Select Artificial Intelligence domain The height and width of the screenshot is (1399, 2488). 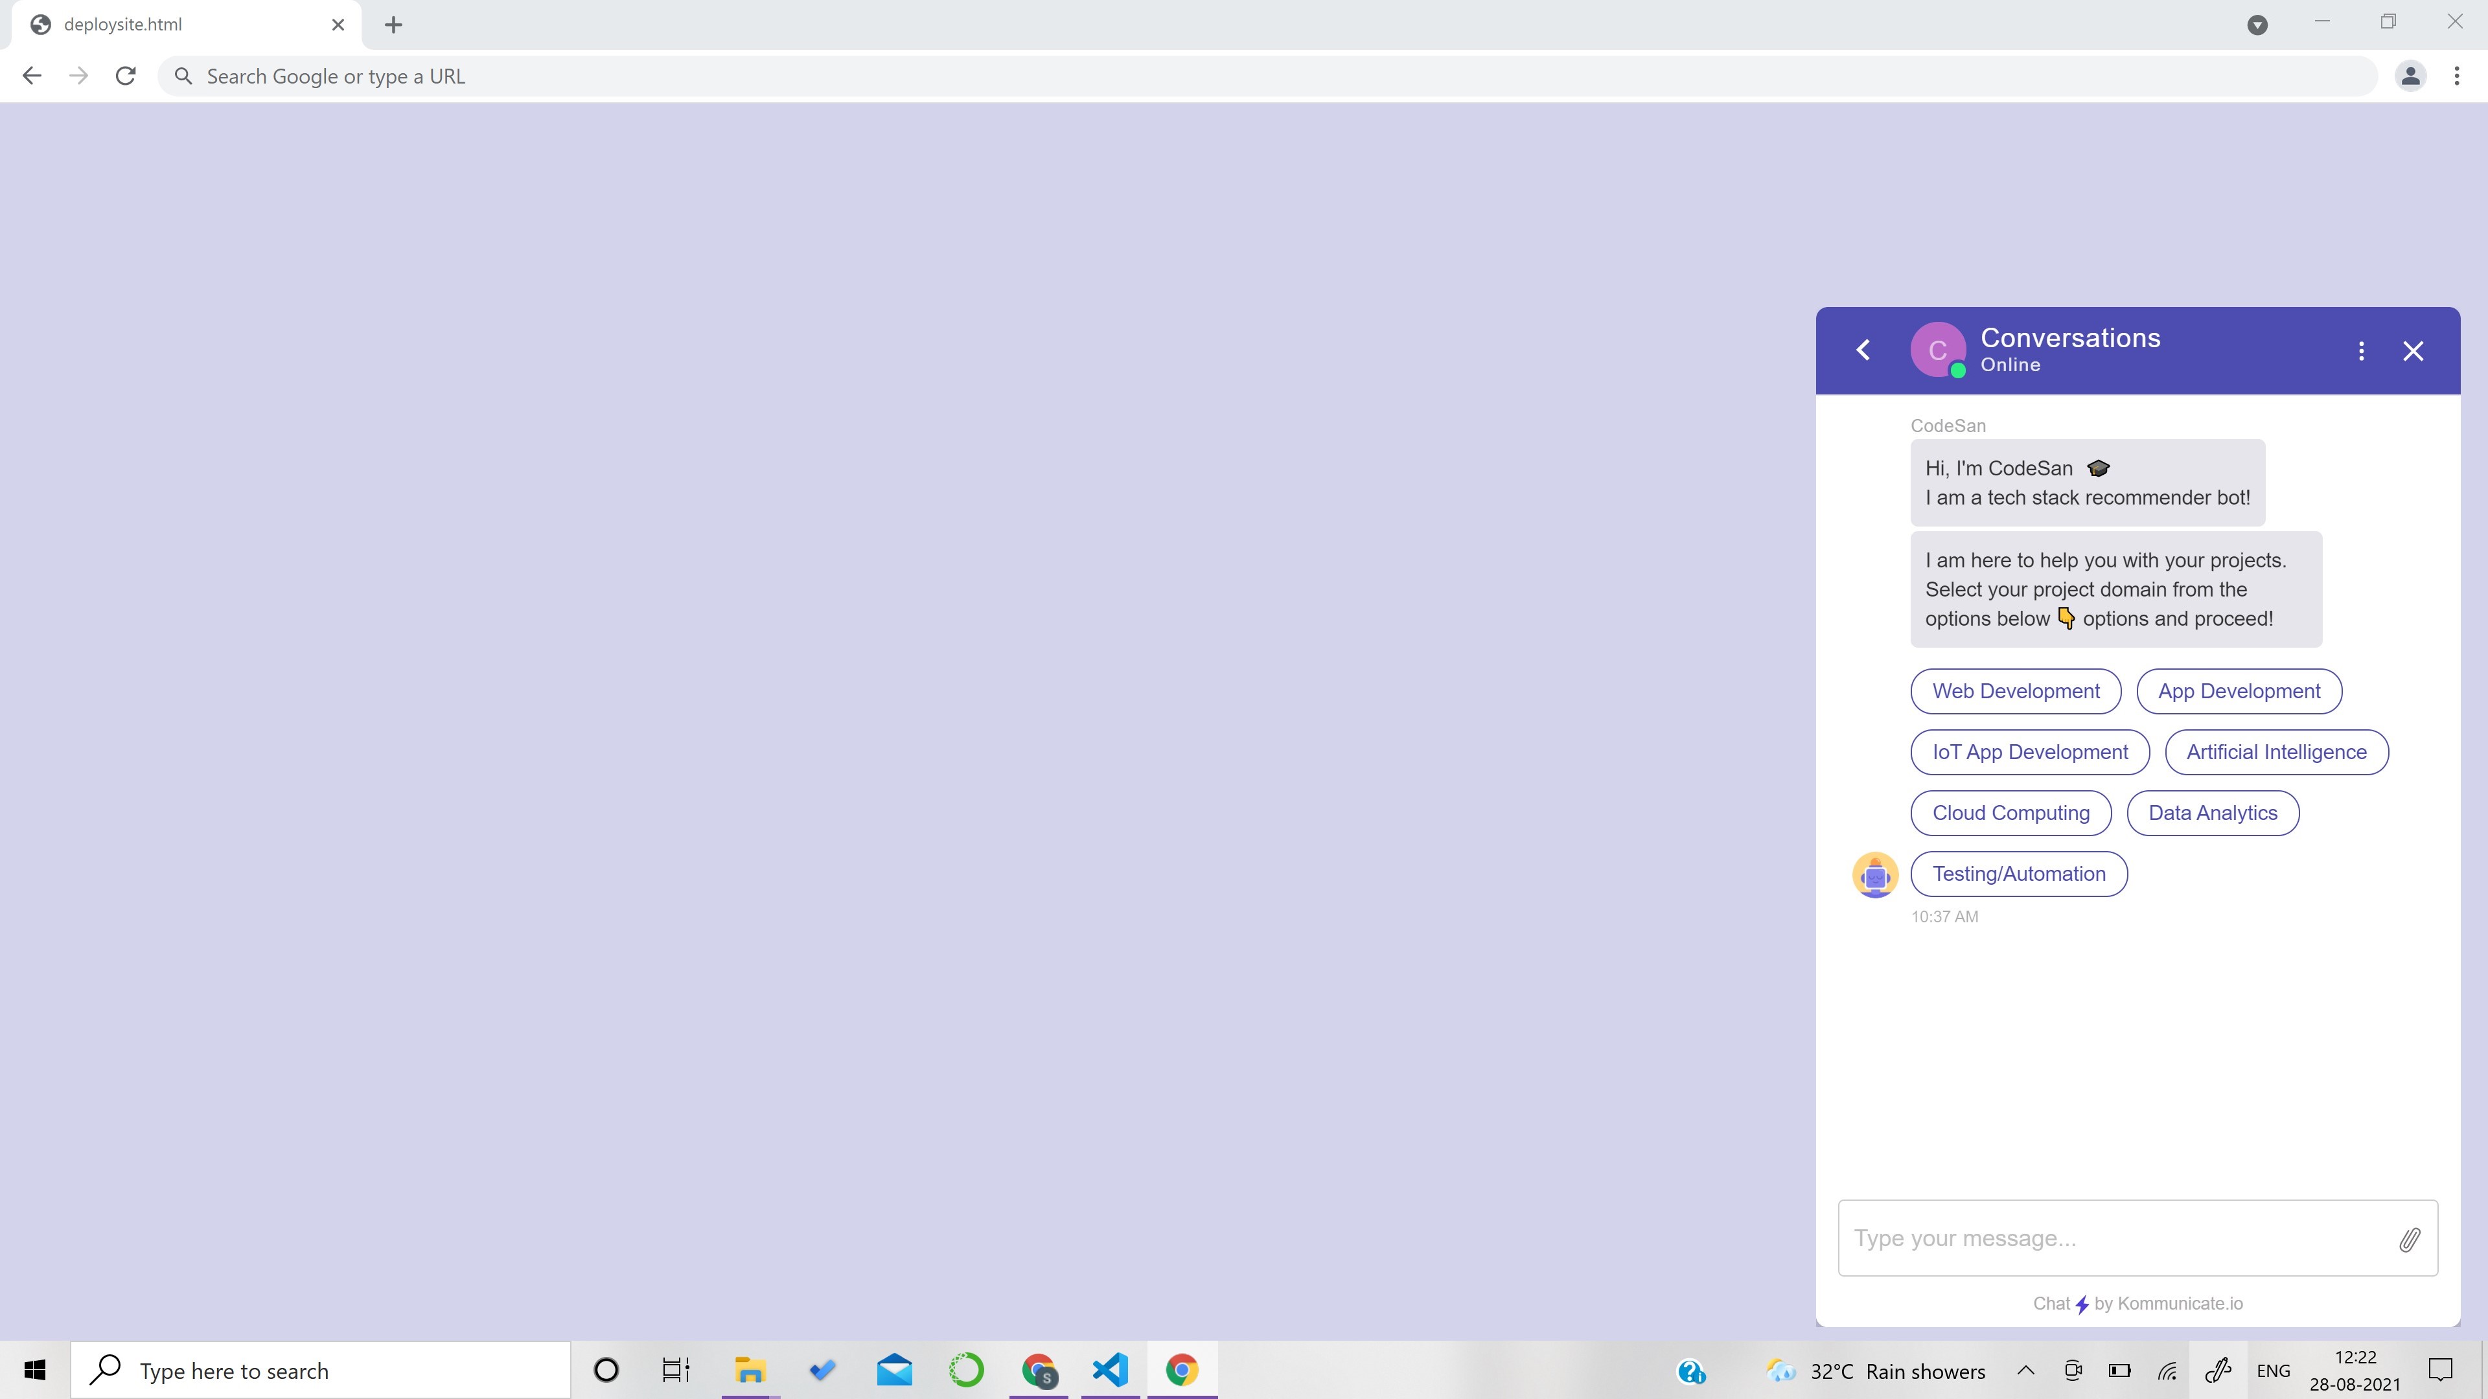click(x=2275, y=752)
